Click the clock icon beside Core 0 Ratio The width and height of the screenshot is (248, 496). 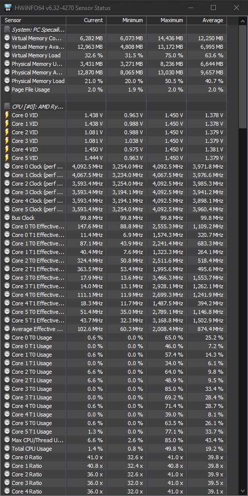click(7, 457)
